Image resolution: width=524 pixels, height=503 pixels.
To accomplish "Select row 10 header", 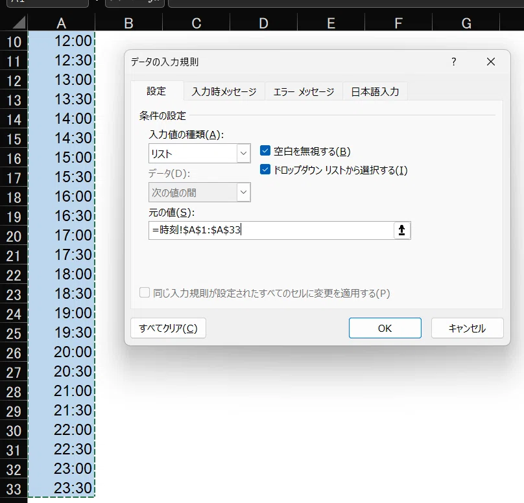I will pyautogui.click(x=14, y=41).
